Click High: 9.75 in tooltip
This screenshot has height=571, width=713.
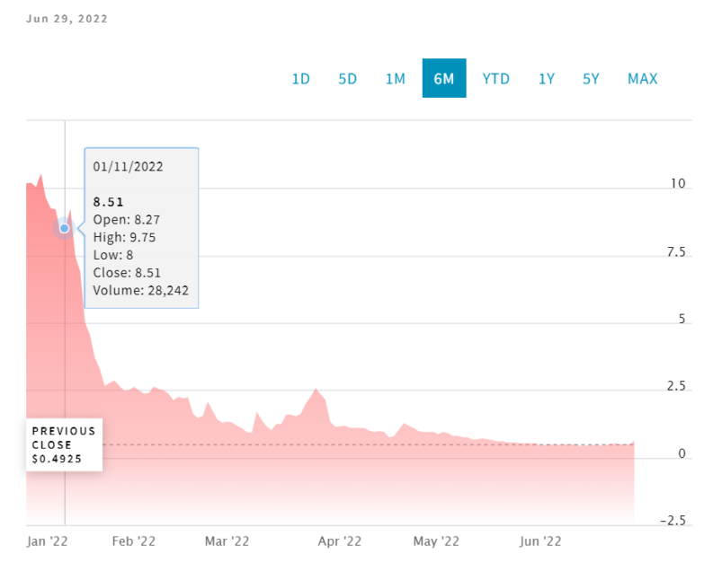point(124,237)
